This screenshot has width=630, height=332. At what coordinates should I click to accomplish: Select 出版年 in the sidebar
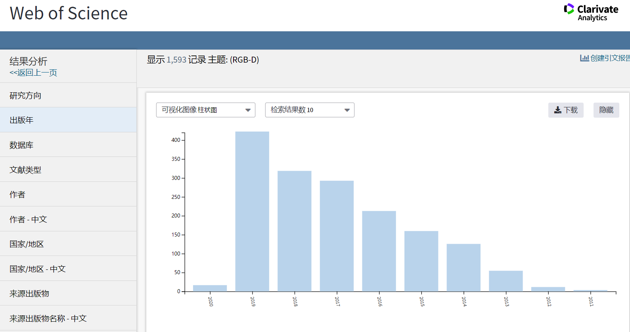[68, 120]
